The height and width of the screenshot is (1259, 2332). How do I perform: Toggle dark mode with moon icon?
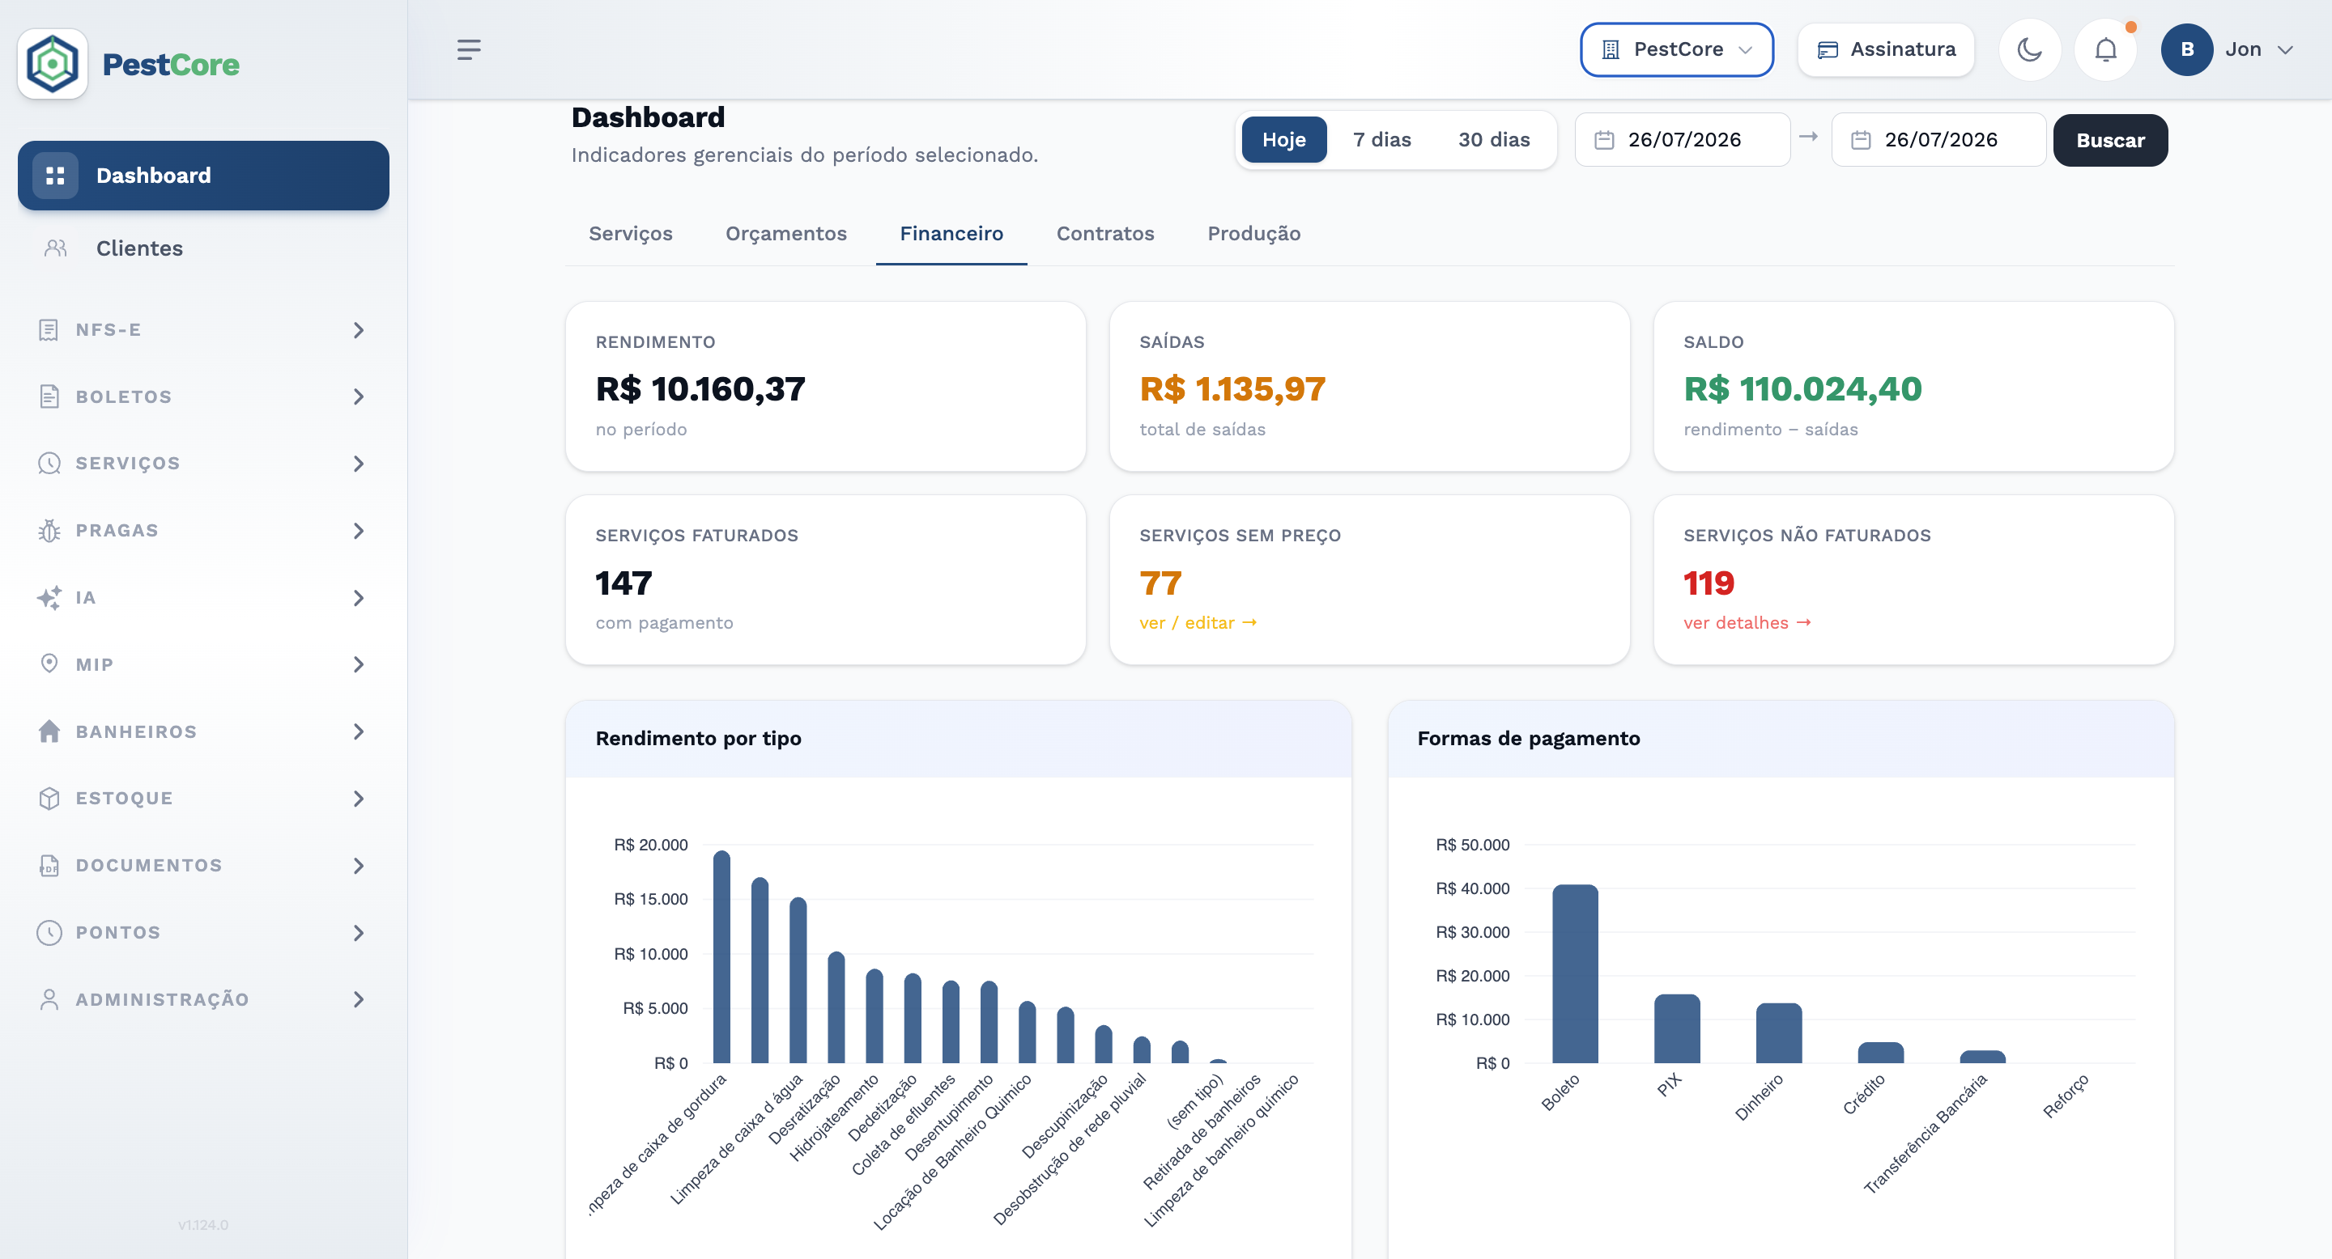coord(2030,49)
